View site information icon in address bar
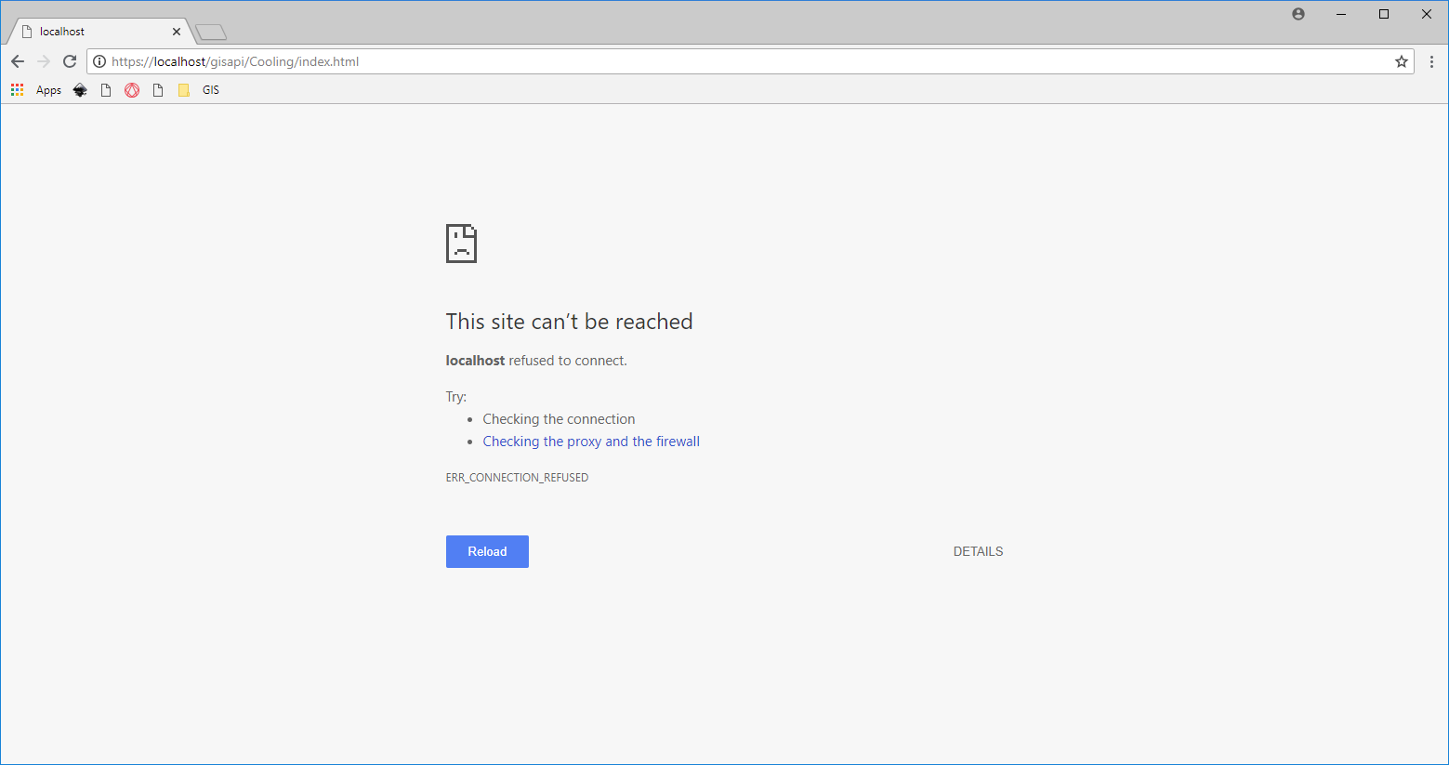The height and width of the screenshot is (765, 1449). [x=99, y=61]
